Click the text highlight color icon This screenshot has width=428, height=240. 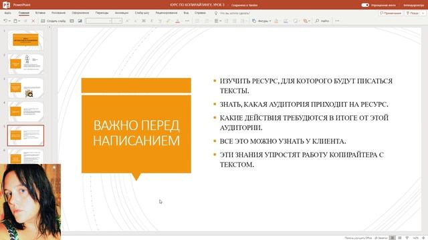click(x=168, y=21)
